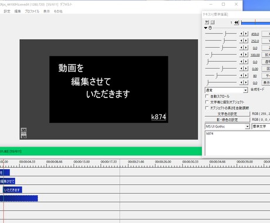Click the small icon at the preview's bottom-left corner
The height and width of the screenshot is (223, 270).
click(x=23, y=133)
